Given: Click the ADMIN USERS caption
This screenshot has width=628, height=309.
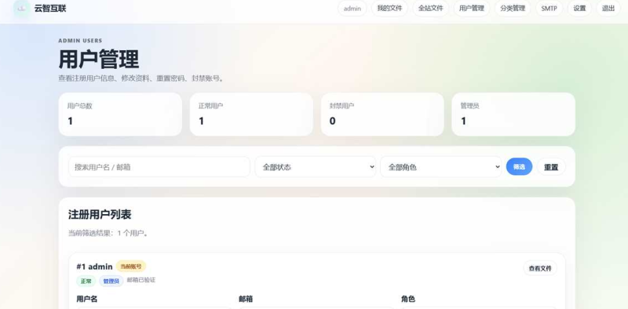Looking at the screenshot, I should (80, 41).
